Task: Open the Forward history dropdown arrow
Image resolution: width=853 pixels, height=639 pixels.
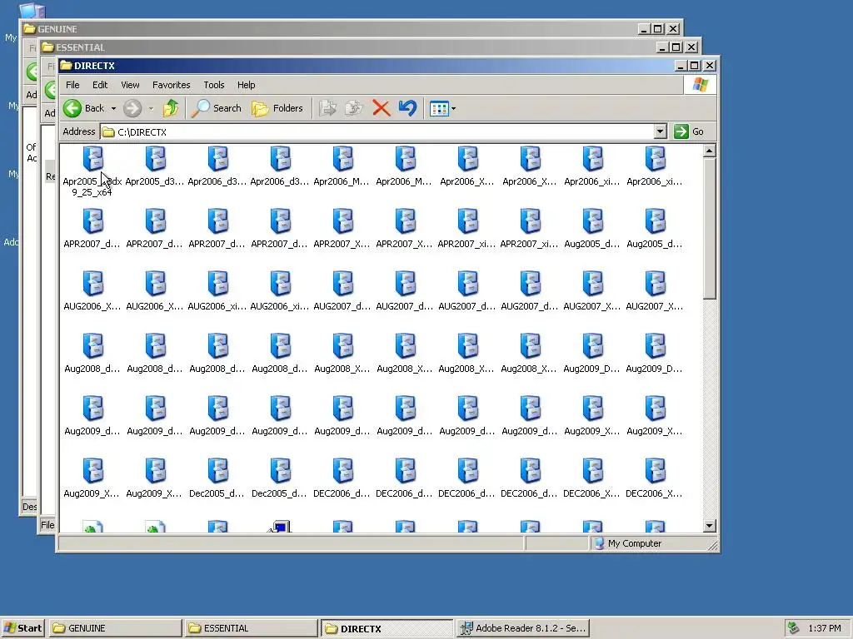Action: point(152,109)
